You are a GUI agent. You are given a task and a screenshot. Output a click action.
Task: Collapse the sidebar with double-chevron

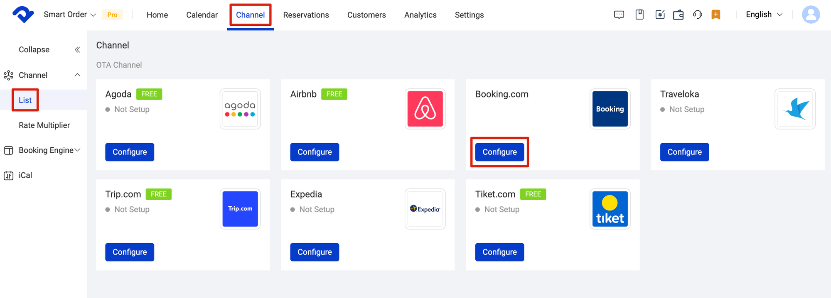[77, 50]
